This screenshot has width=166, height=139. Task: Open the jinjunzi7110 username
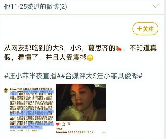[16, 89]
